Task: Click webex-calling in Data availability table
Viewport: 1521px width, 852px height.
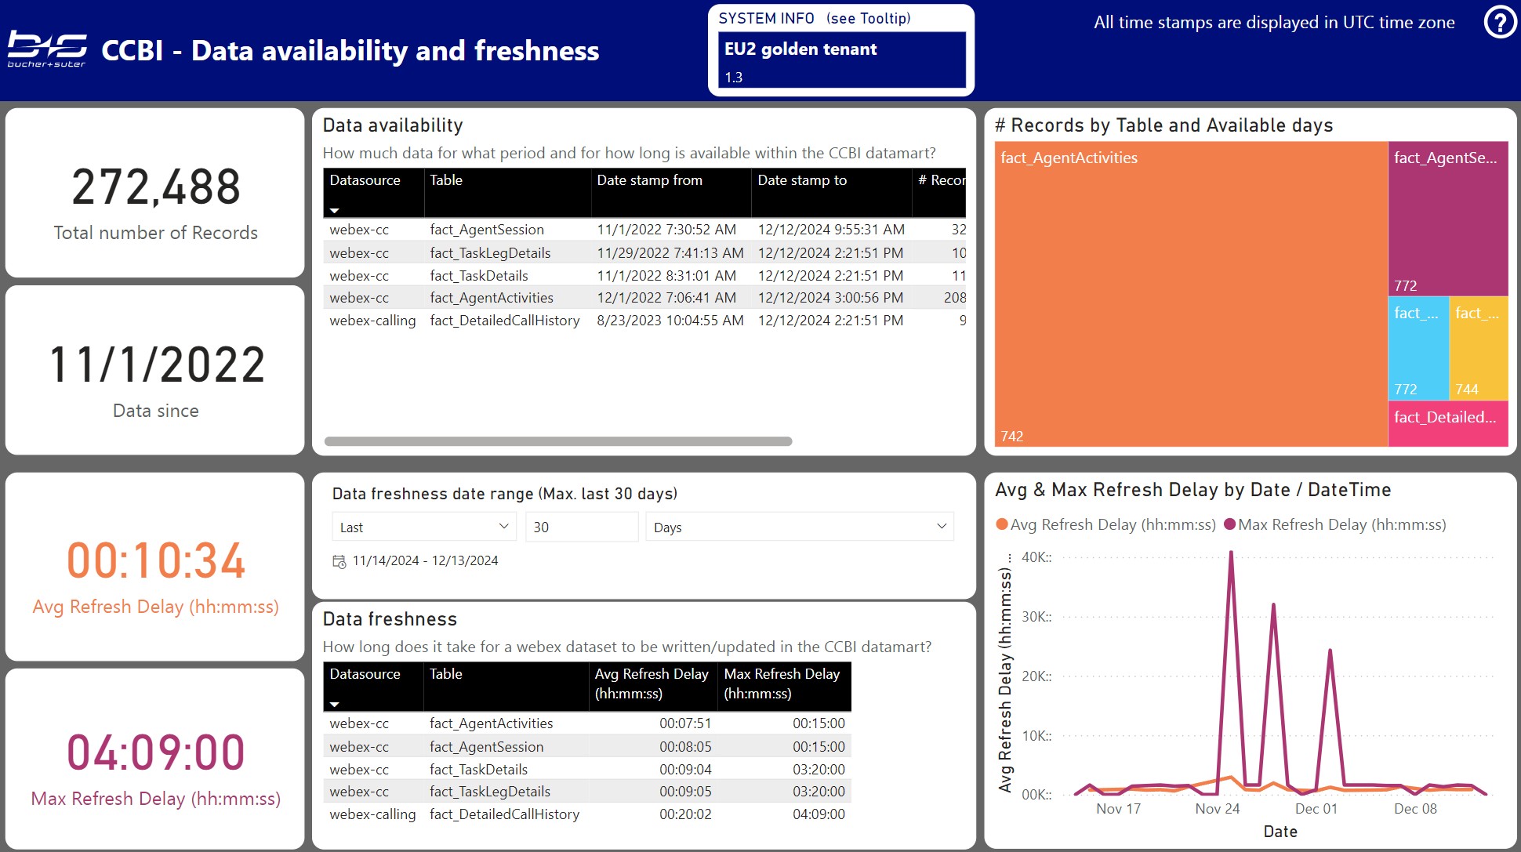Action: point(372,321)
